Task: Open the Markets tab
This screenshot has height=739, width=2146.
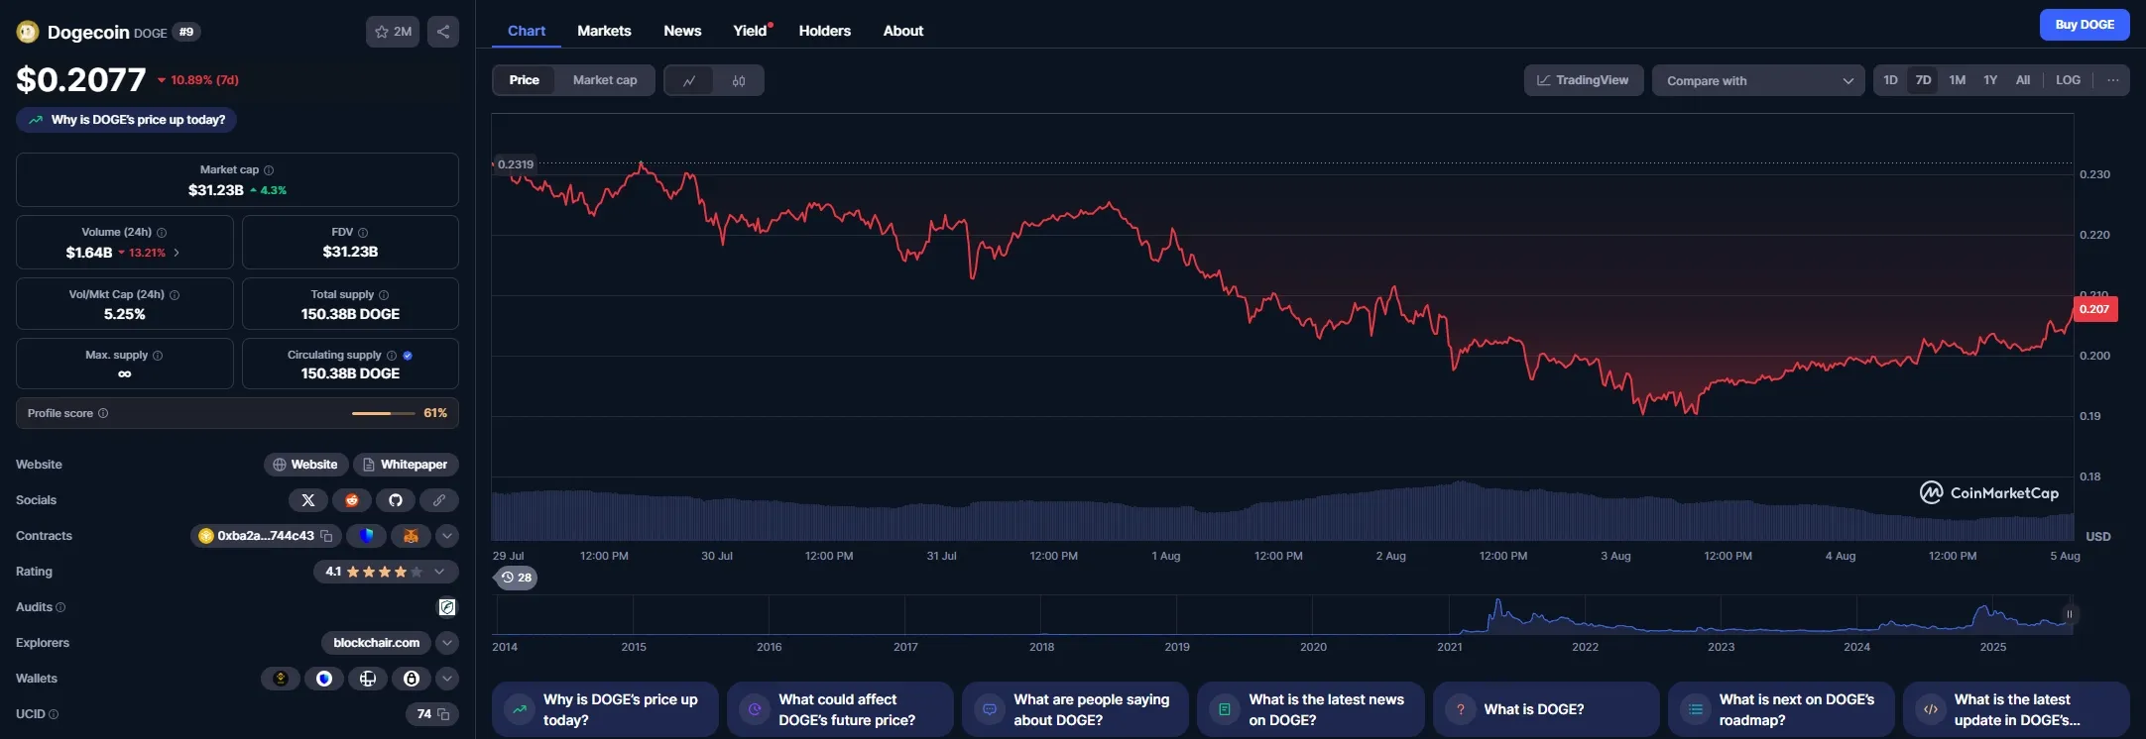Action: (x=604, y=31)
